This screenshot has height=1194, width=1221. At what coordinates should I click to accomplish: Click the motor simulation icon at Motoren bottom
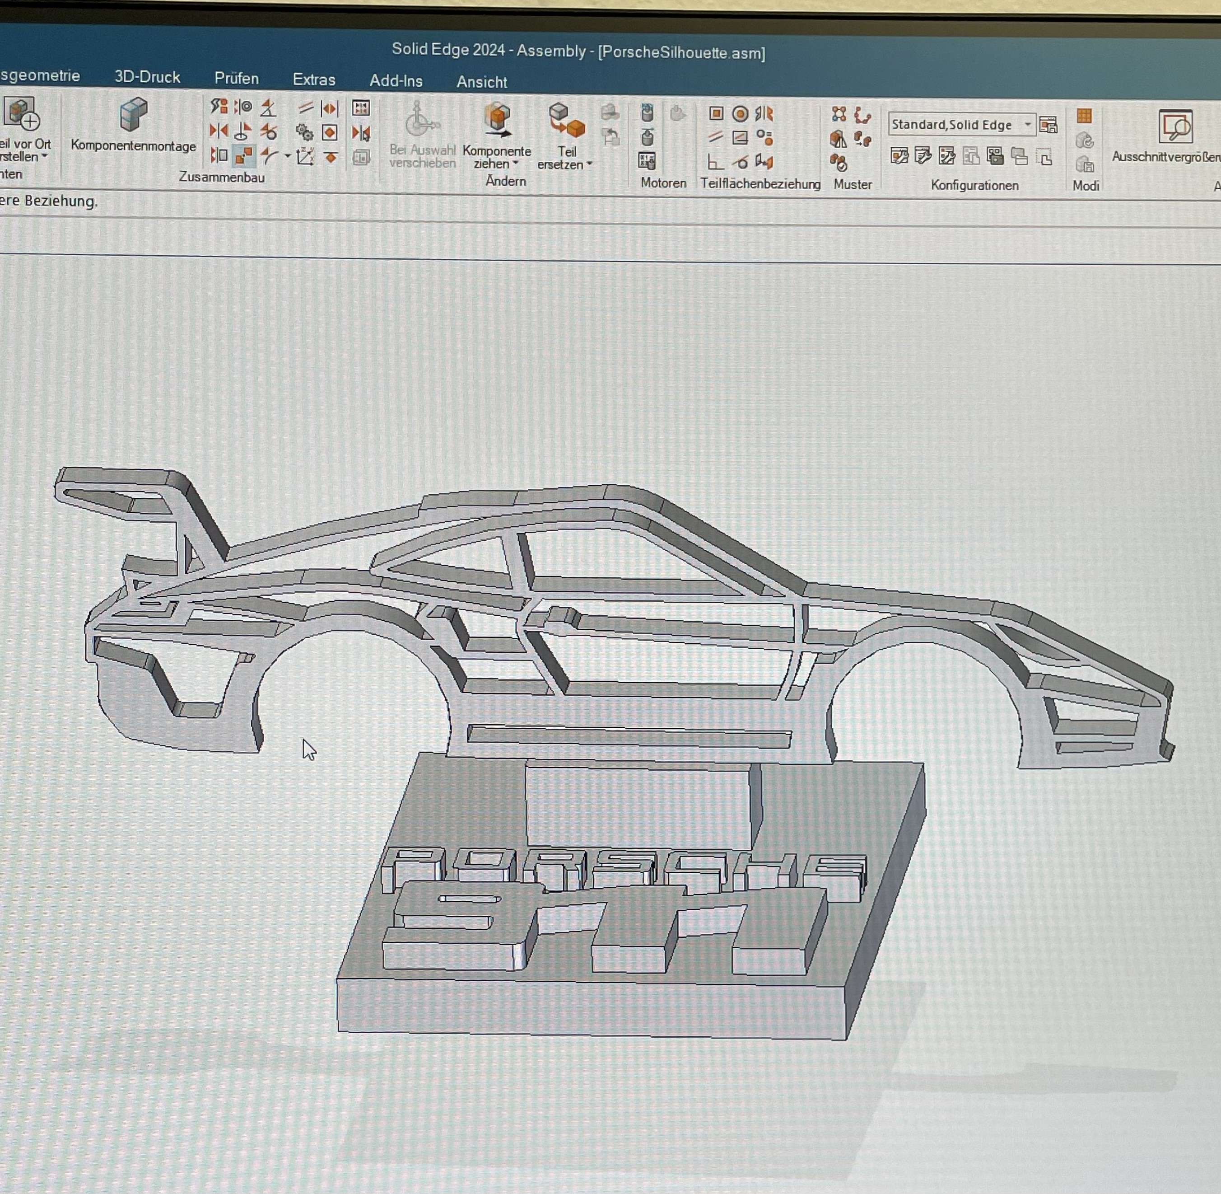click(x=647, y=161)
